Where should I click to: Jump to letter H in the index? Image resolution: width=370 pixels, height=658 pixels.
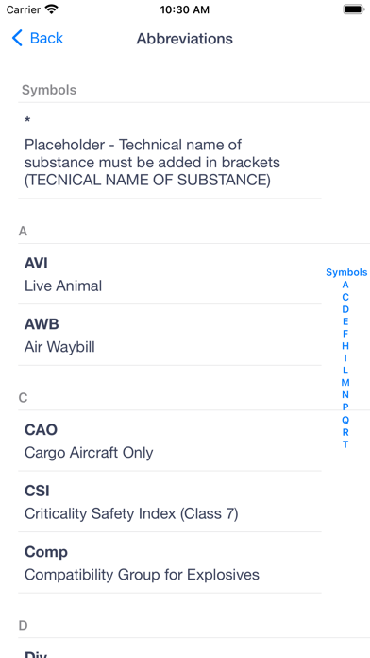[x=345, y=346]
